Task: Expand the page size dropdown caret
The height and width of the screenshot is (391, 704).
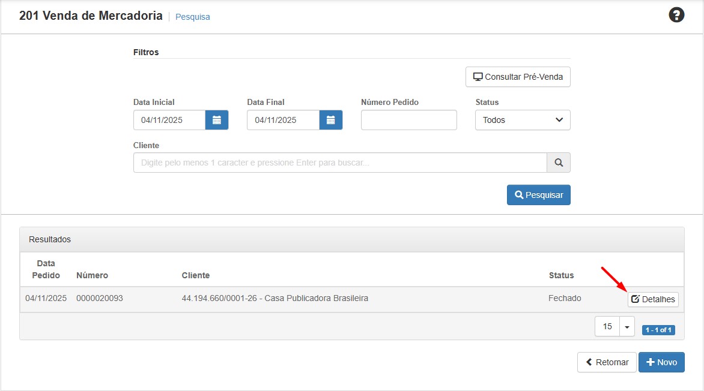Action: coord(627,327)
